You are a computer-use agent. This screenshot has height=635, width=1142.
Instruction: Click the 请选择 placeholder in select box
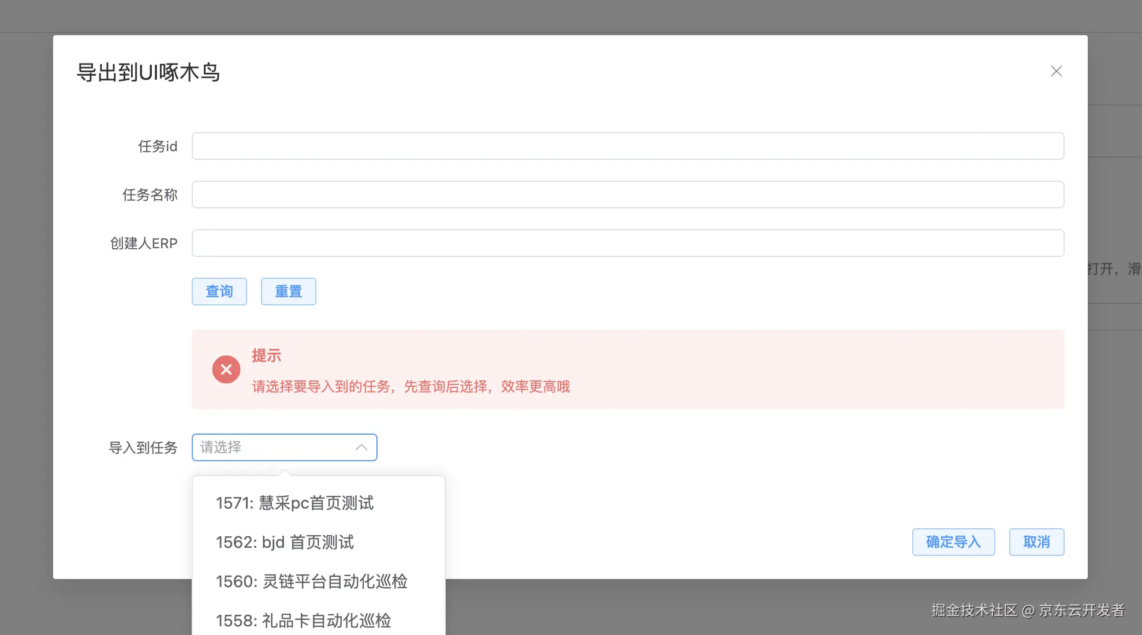[221, 447]
